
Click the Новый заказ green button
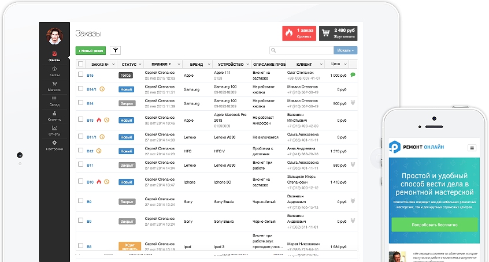click(91, 50)
